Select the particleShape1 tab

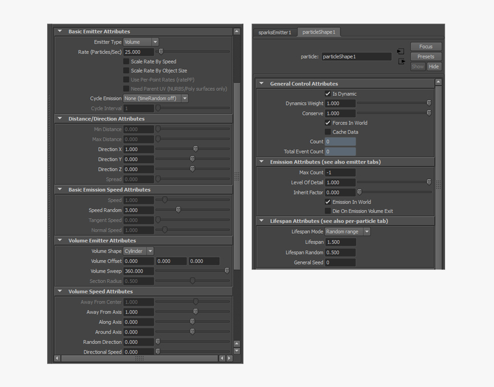click(x=319, y=32)
